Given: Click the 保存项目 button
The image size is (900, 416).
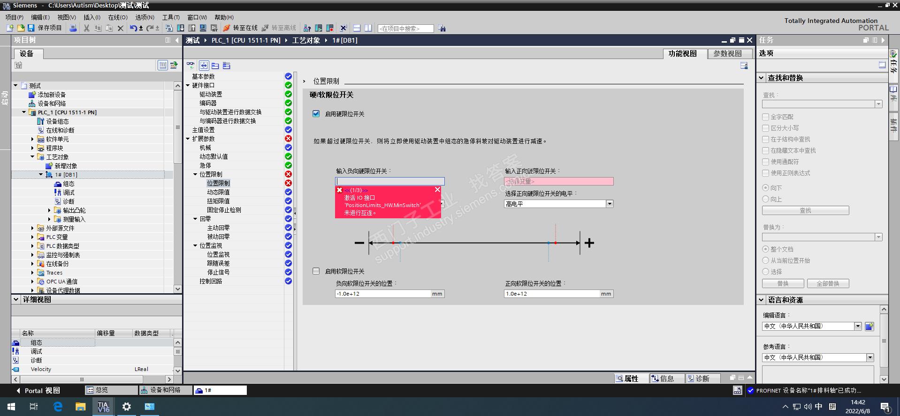Looking at the screenshot, I should coord(45,28).
